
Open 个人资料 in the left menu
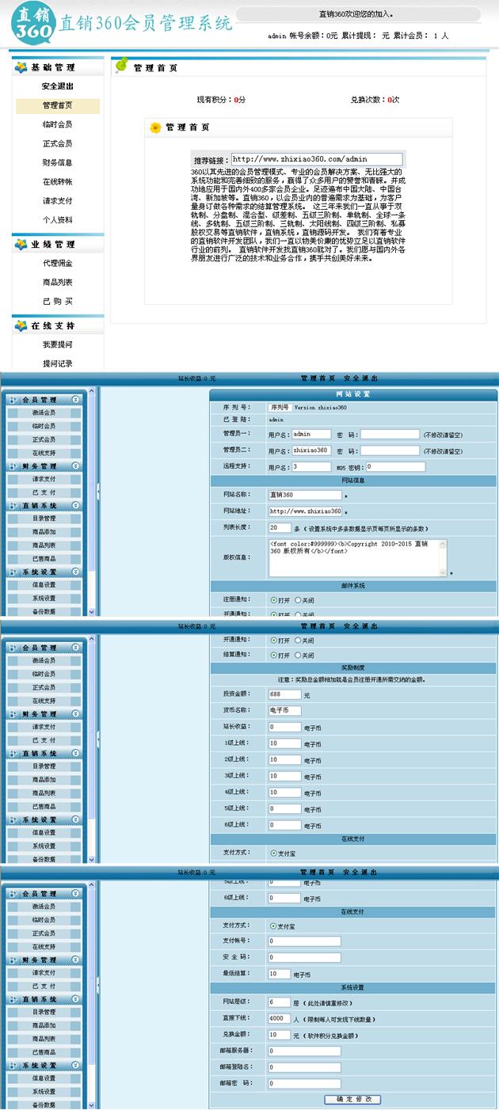point(57,219)
